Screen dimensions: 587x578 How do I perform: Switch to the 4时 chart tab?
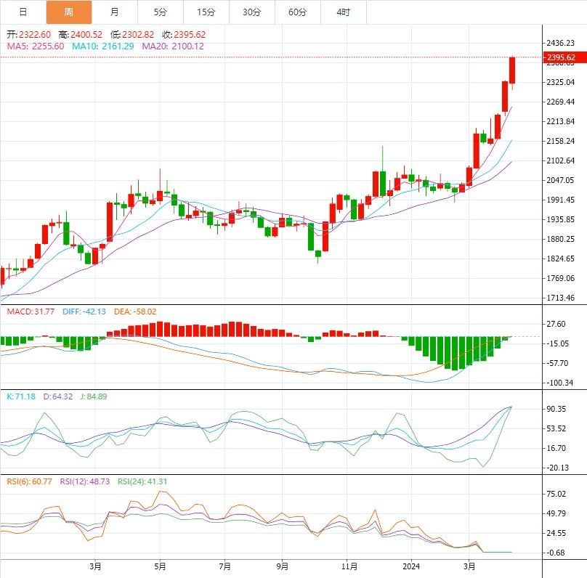[344, 12]
